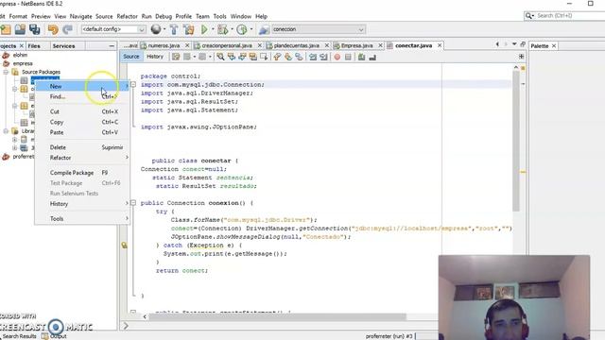Click the globe browser icon in toolbar
Screen dimensions: 605x340
[156, 29]
